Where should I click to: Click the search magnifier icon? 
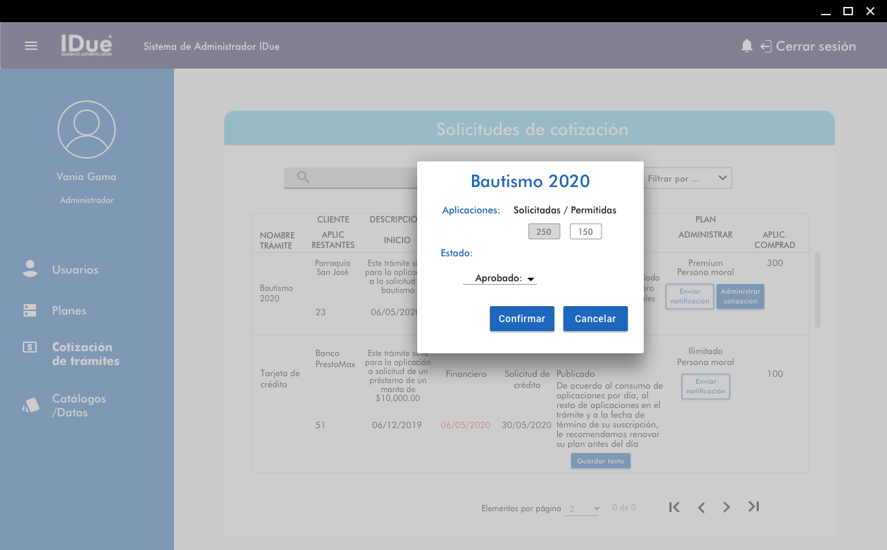pyautogui.click(x=303, y=177)
